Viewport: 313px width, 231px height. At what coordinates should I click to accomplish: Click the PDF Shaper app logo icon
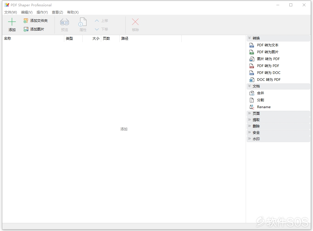click(x=7, y=5)
